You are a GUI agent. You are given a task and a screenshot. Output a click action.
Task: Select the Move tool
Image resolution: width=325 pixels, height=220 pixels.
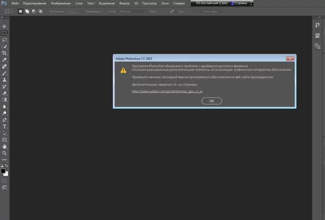click(x=4, y=26)
